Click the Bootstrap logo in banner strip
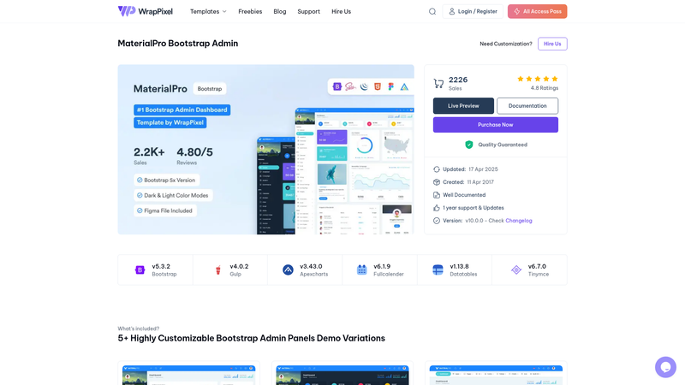 (337, 87)
